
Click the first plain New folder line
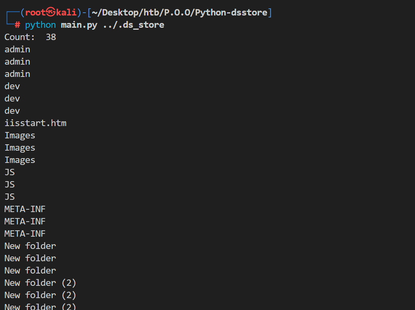click(30, 246)
